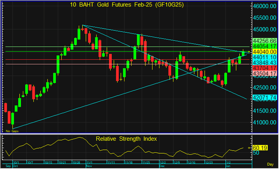Select the pink 43504.17 price label
279x169 pixels.
point(264,74)
